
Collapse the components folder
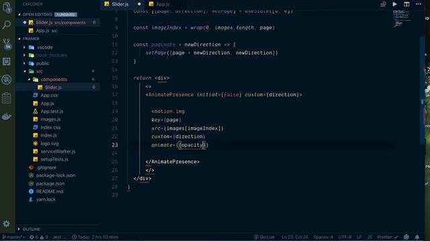point(54,79)
